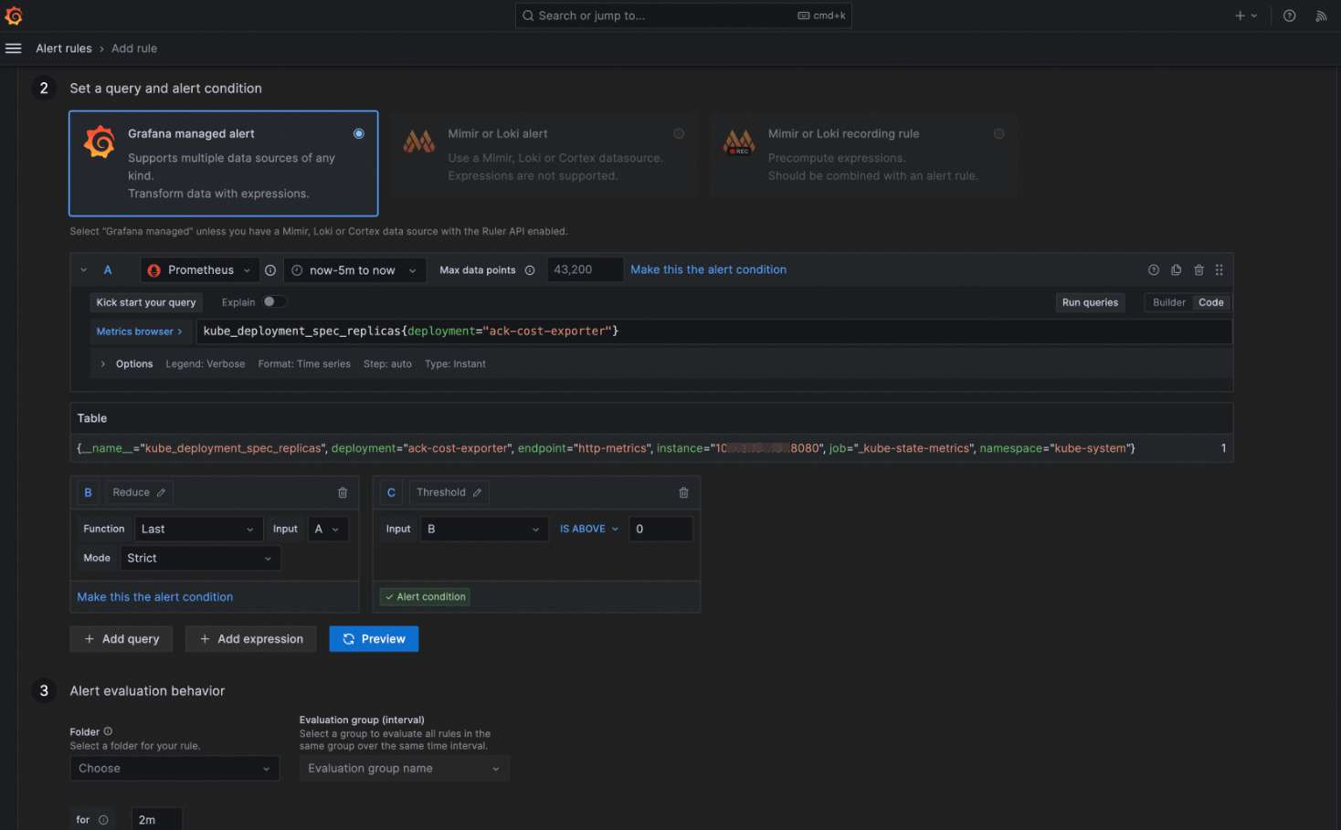The width and height of the screenshot is (1341, 830).
Task: Rename the Threshold expression using the pencil icon
Action: 477,492
